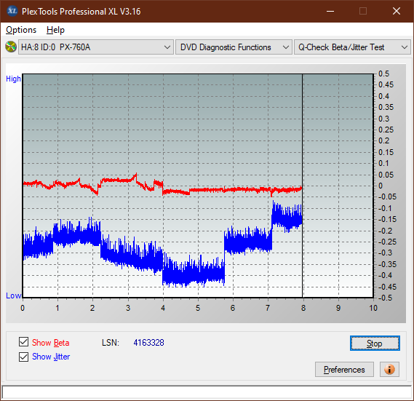414x401 pixels.
Task: Close the PlexTools Professional window
Action: point(397,11)
